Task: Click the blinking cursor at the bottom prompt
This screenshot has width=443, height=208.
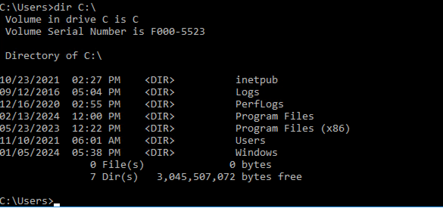Action: click(x=57, y=204)
